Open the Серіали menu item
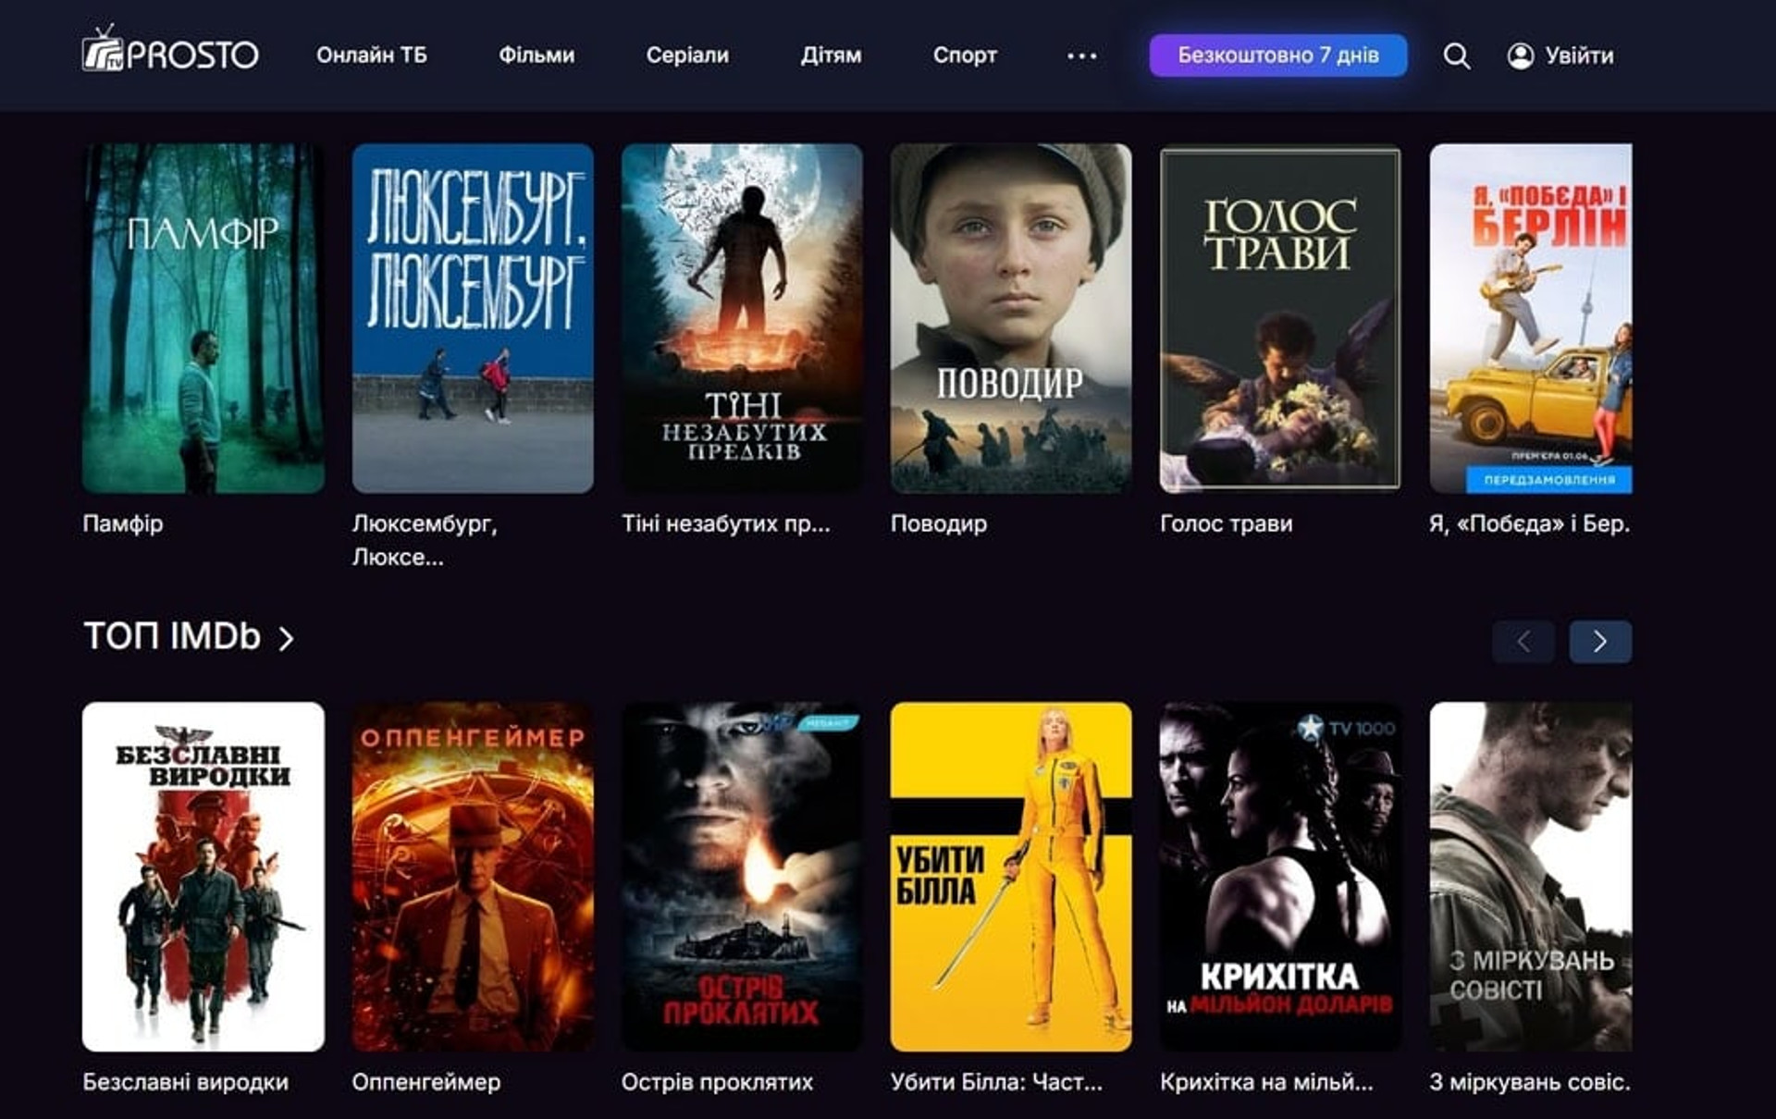 [x=687, y=55]
